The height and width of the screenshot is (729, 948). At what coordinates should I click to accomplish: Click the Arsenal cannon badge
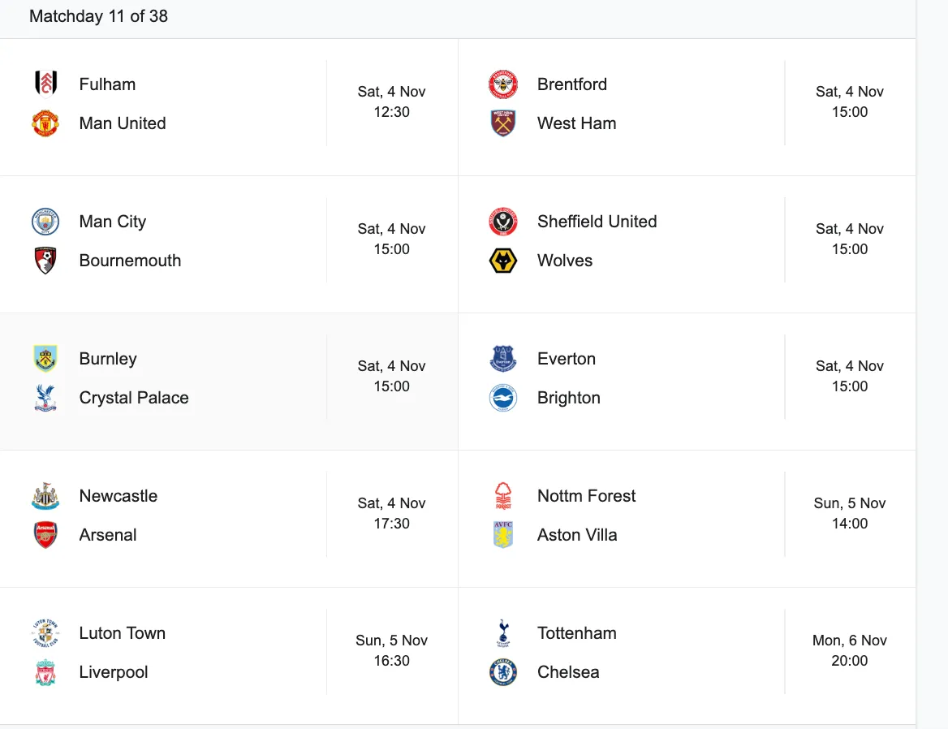[45, 535]
